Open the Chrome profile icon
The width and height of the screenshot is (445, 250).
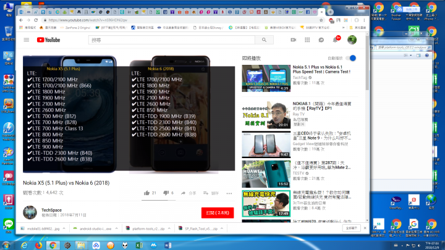click(357, 20)
